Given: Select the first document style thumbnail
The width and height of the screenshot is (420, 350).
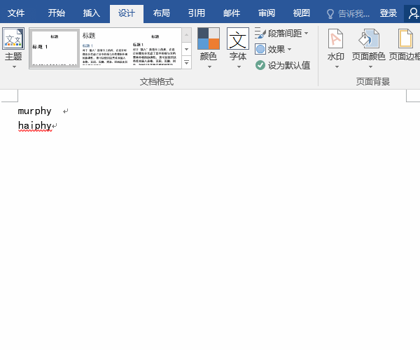Looking at the screenshot, I should pos(55,48).
